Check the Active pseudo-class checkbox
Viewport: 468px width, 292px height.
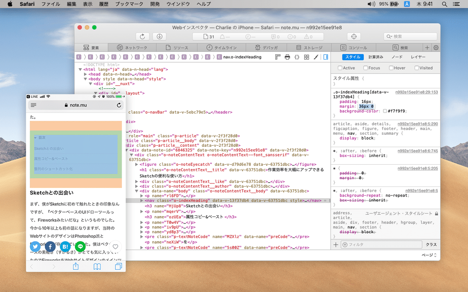(340, 68)
